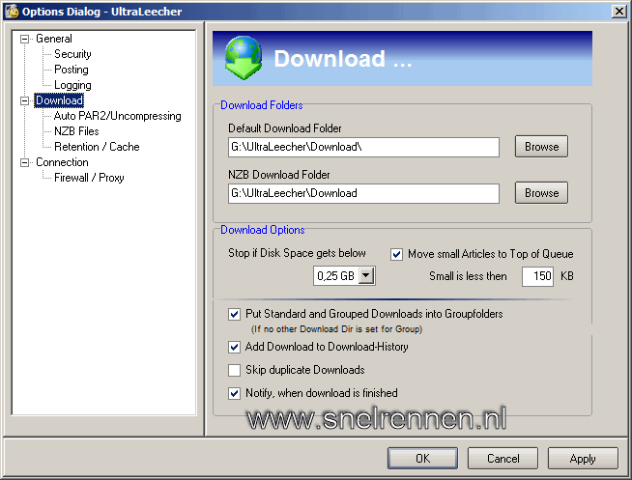This screenshot has width=632, height=480.
Task: Toggle Notify, when download is finished
Action: pyautogui.click(x=234, y=393)
